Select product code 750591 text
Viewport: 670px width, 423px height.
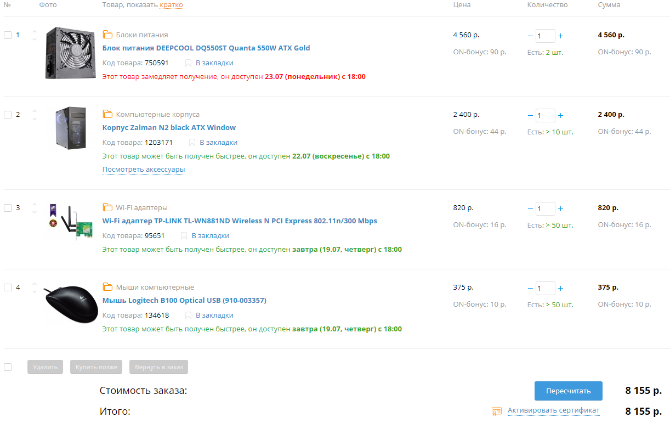[x=157, y=63]
